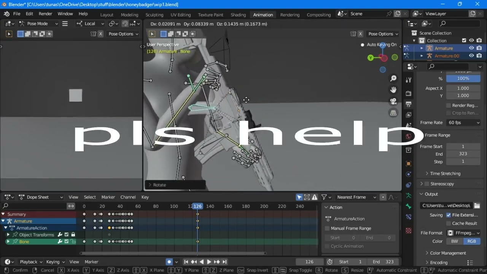Open the Keying popover in timeline

coord(55,262)
